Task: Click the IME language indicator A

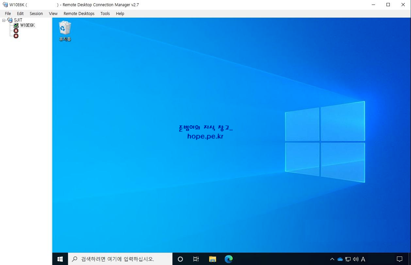Action: coord(363,259)
